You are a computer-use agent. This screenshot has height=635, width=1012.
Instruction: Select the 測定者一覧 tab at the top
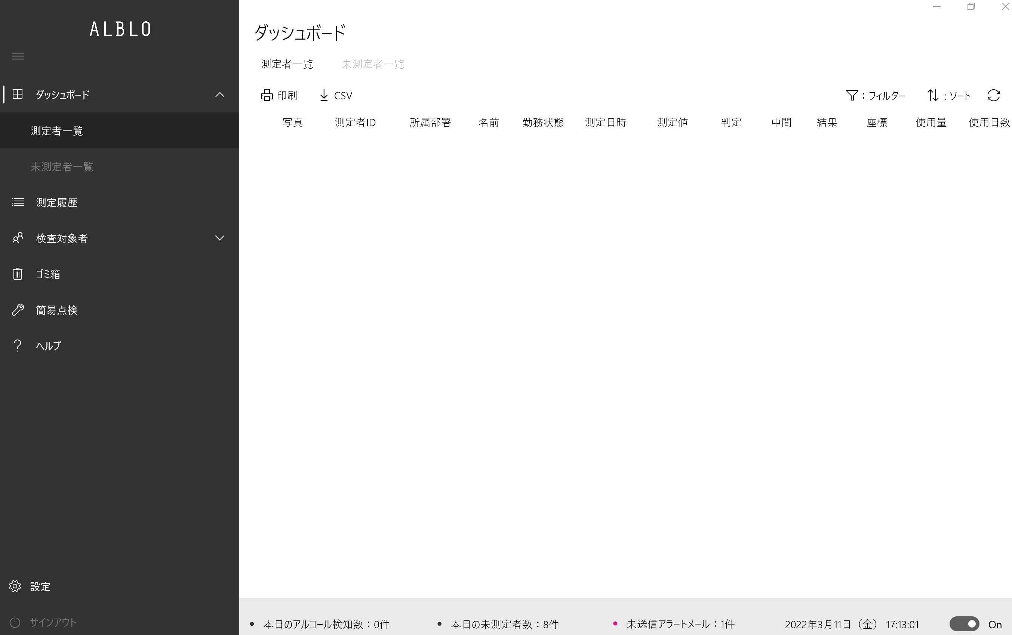click(287, 64)
